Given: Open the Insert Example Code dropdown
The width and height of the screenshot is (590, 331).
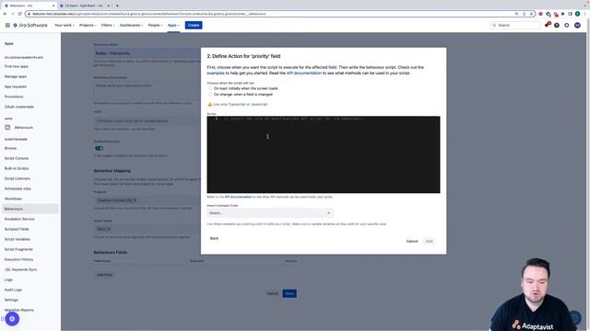Looking at the screenshot, I should click(269, 212).
